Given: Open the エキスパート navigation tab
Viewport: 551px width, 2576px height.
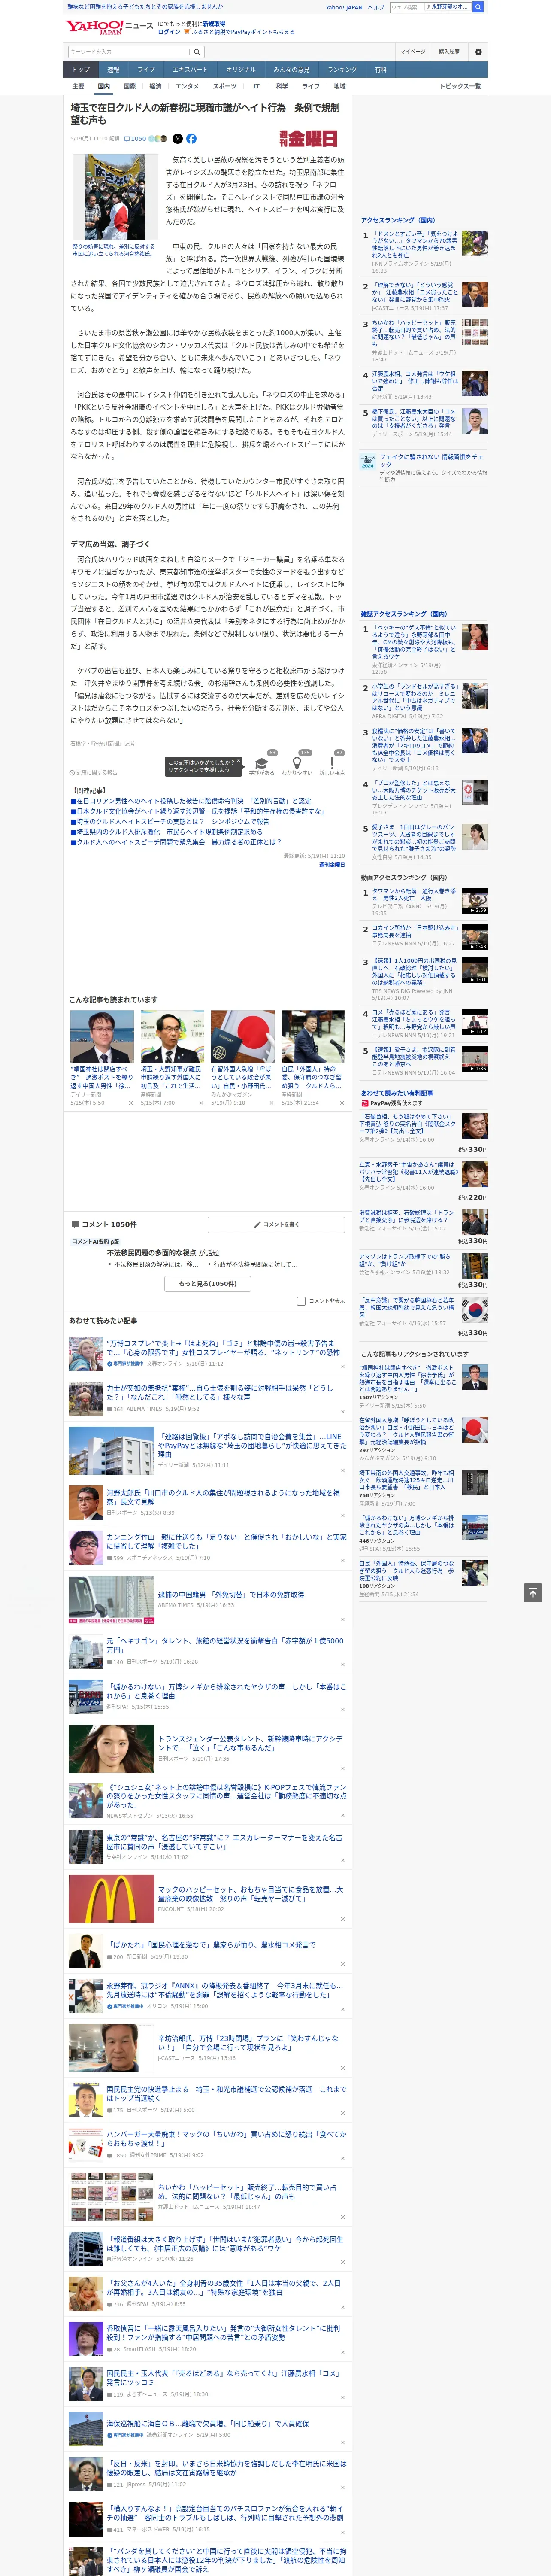Looking at the screenshot, I should click(x=190, y=70).
